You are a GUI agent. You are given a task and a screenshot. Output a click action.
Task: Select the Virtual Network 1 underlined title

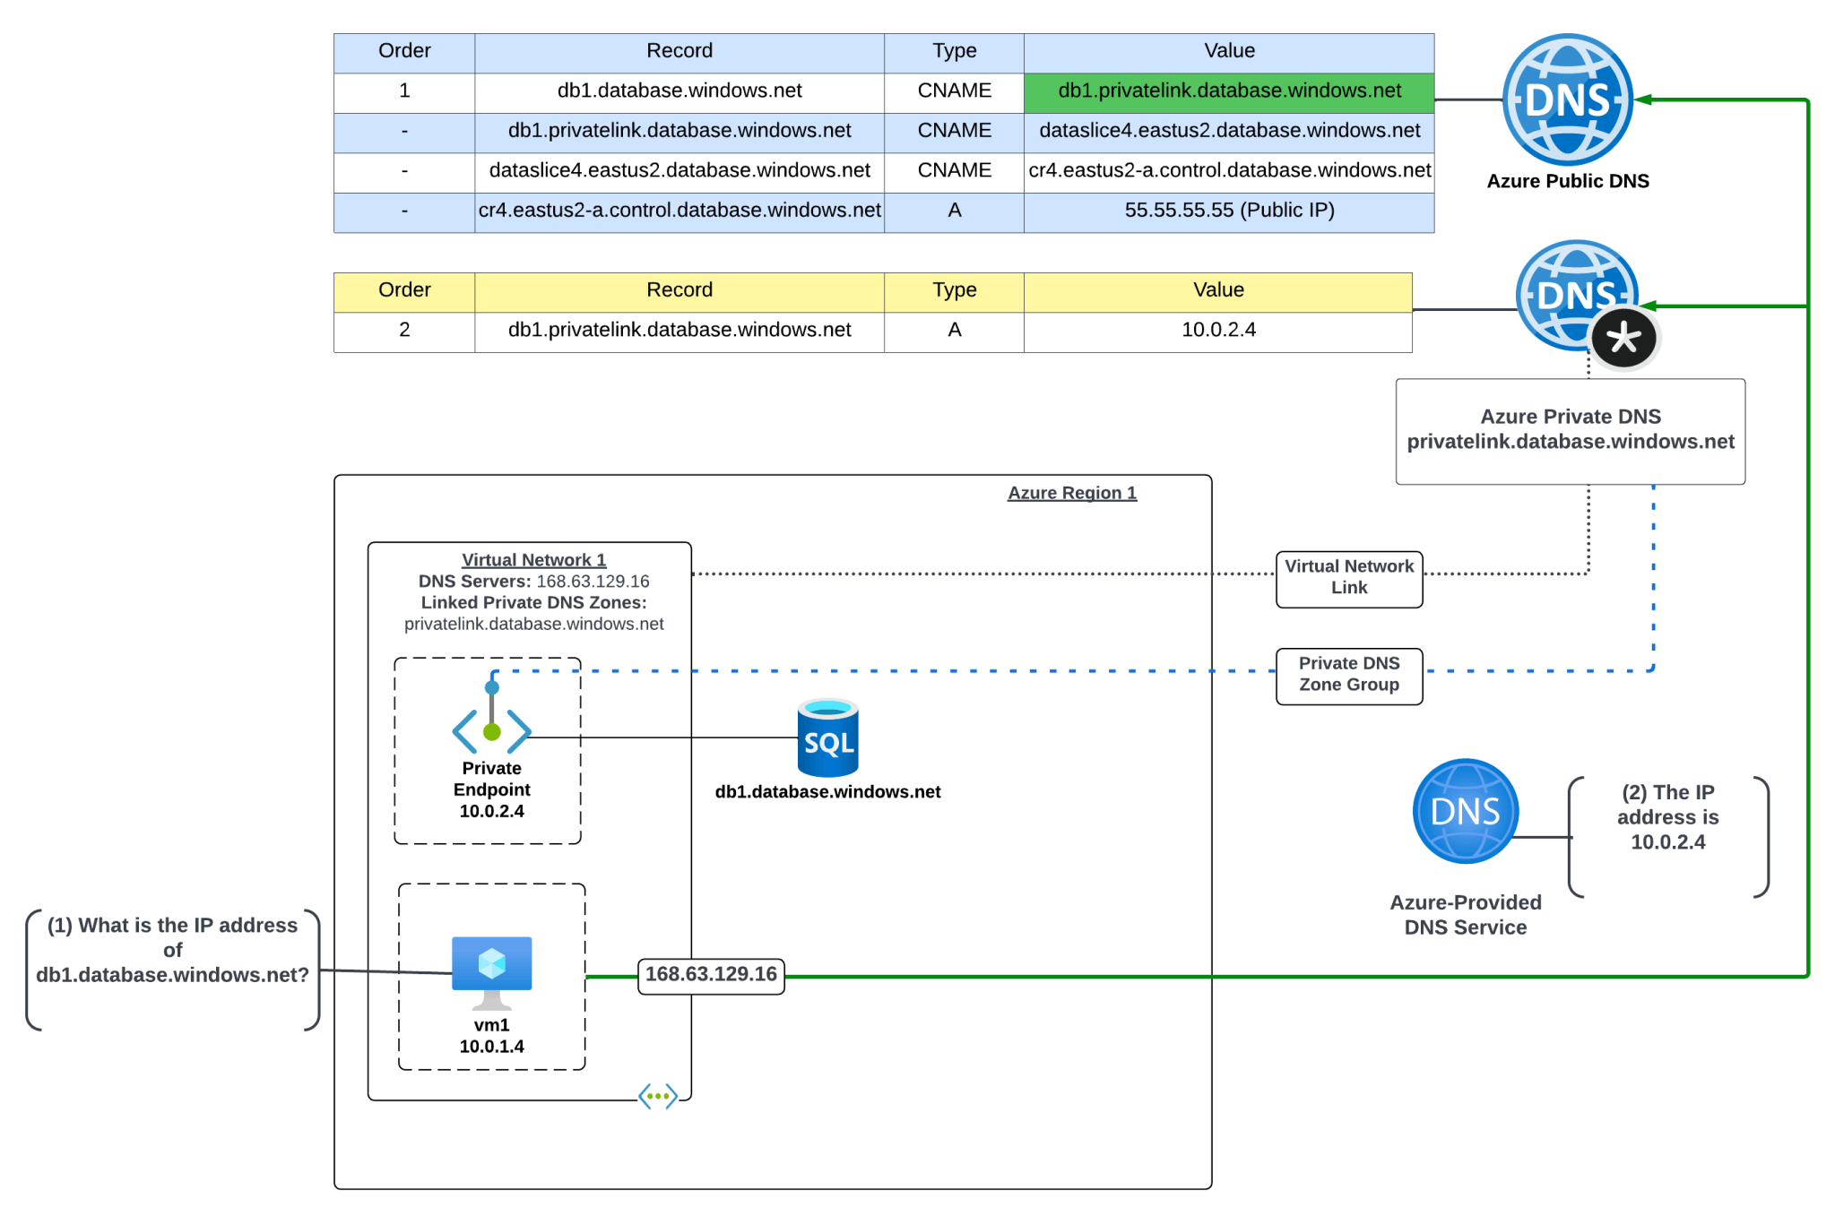(x=534, y=560)
